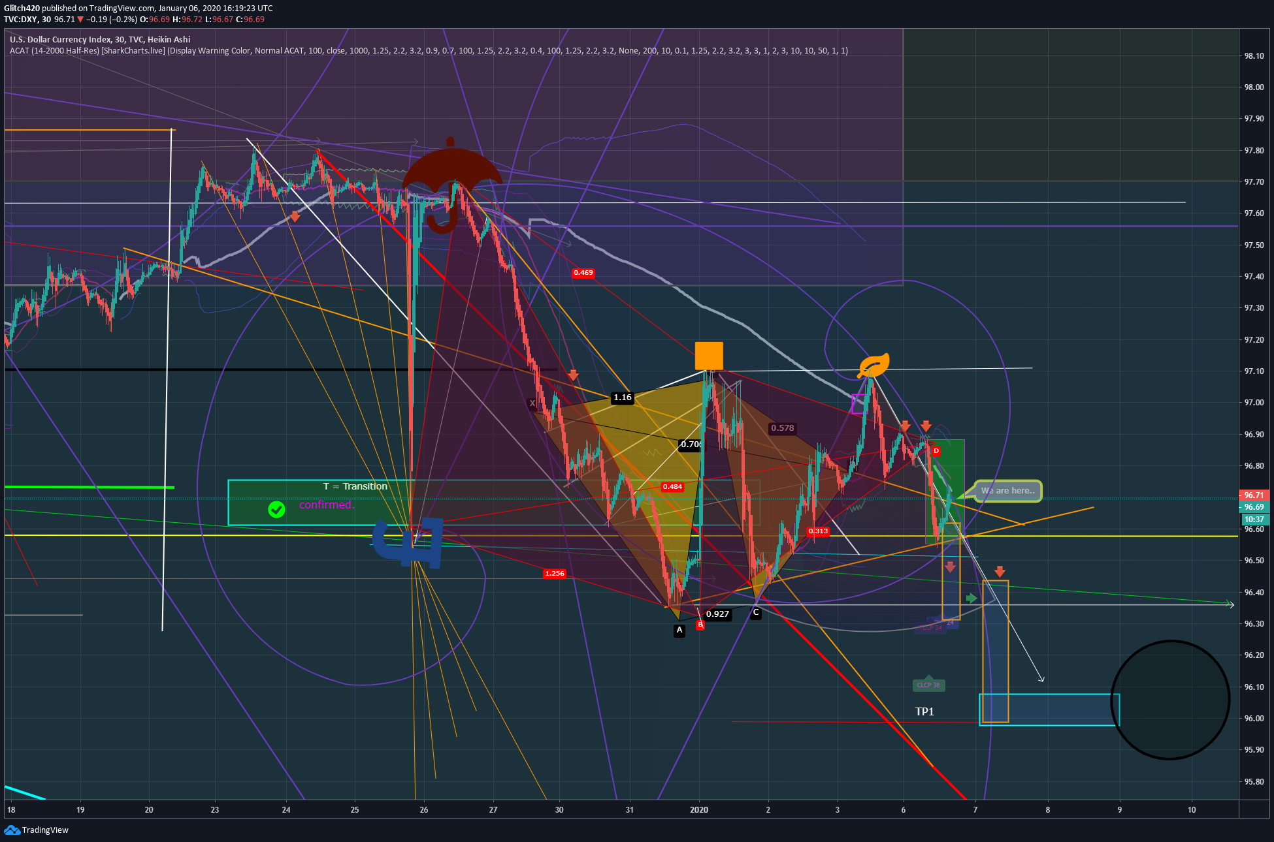This screenshot has height=842, width=1274.
Task: Click the green checkmark next to confirmed
Action: (x=276, y=509)
